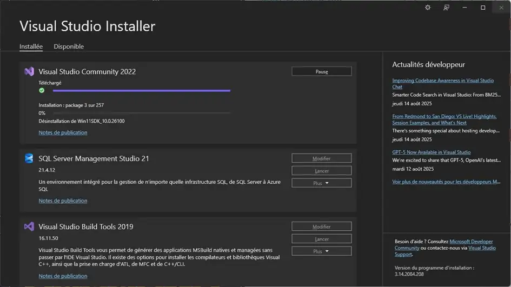Click the Visual Studio Build Tools logo
Image resolution: width=511 pixels, height=287 pixels.
[29, 226]
